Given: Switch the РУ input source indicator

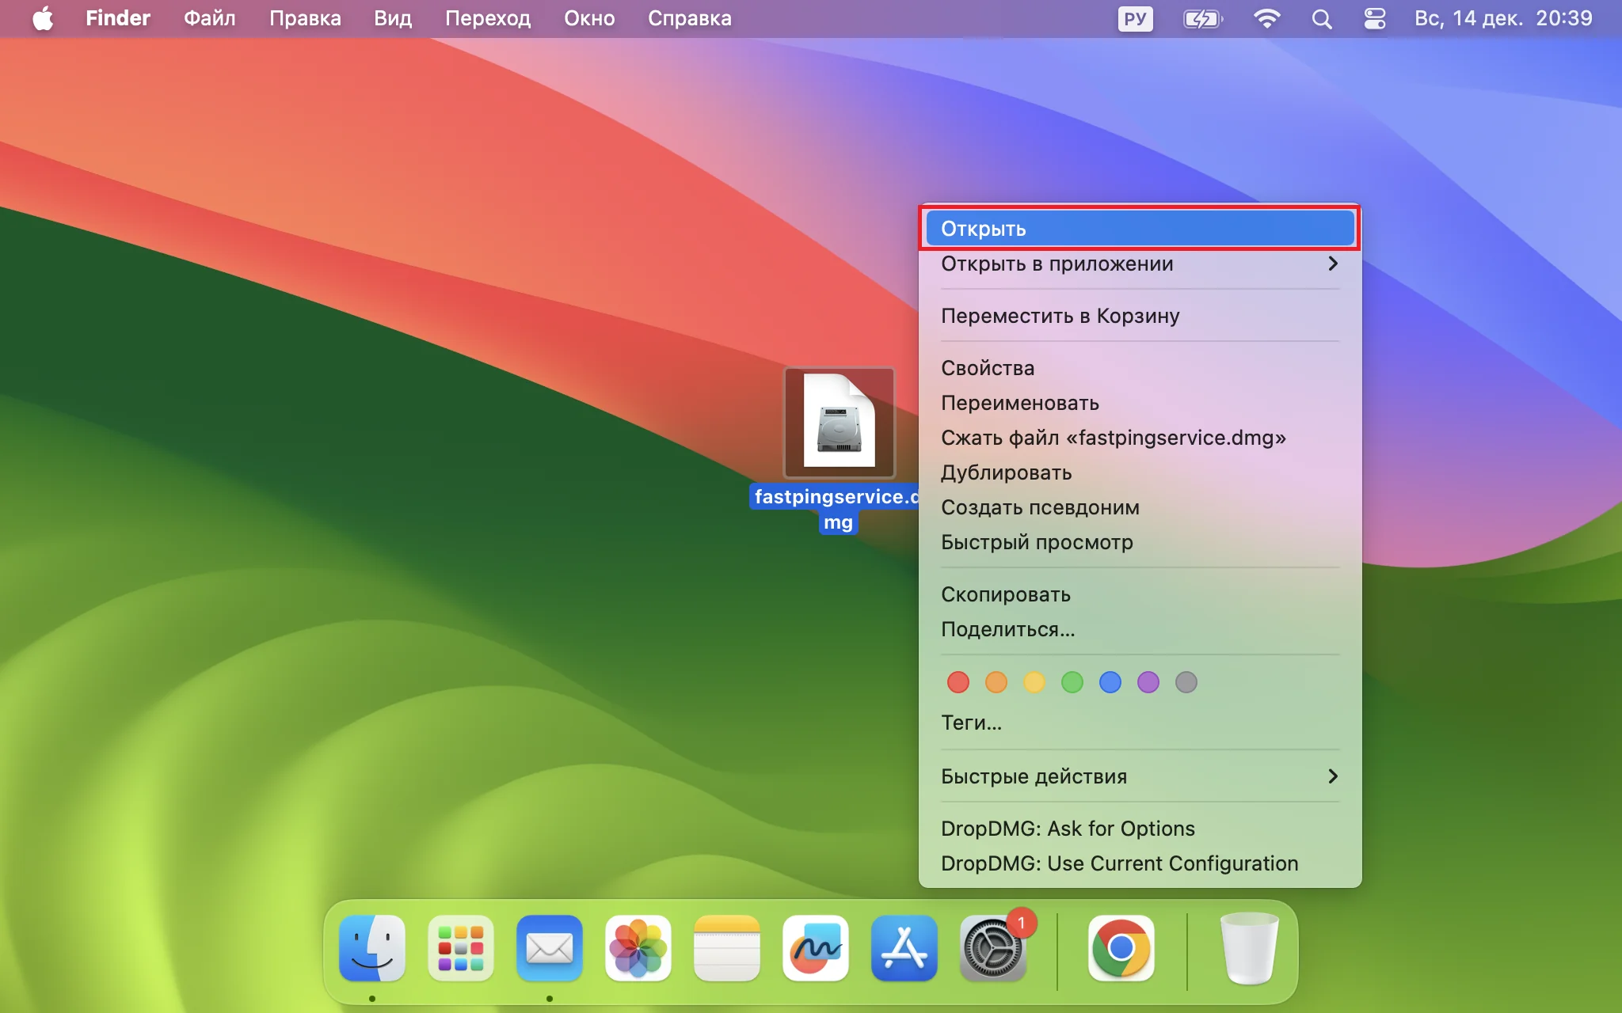Looking at the screenshot, I should (x=1135, y=18).
